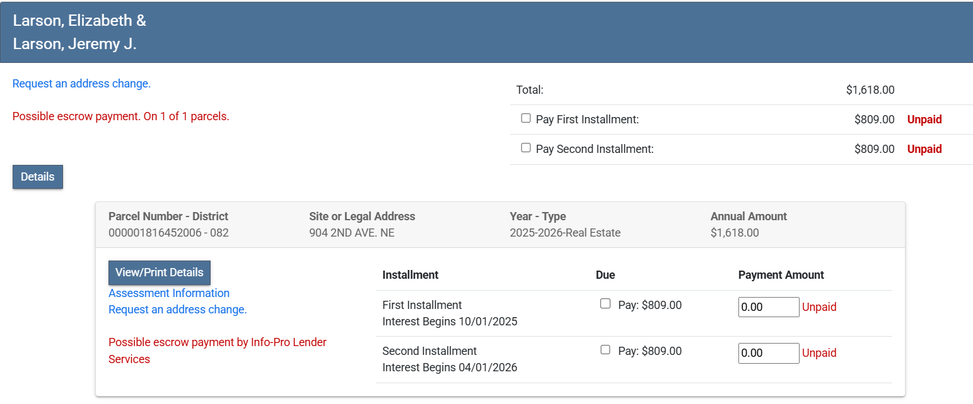Open the Assessment Information link

tap(169, 293)
